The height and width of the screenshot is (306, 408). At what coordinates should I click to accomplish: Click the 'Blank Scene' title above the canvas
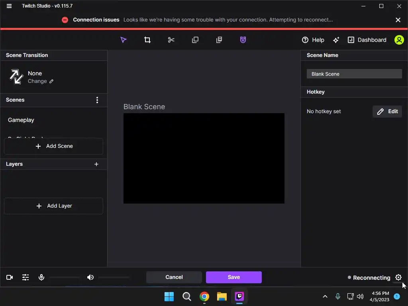tap(144, 107)
